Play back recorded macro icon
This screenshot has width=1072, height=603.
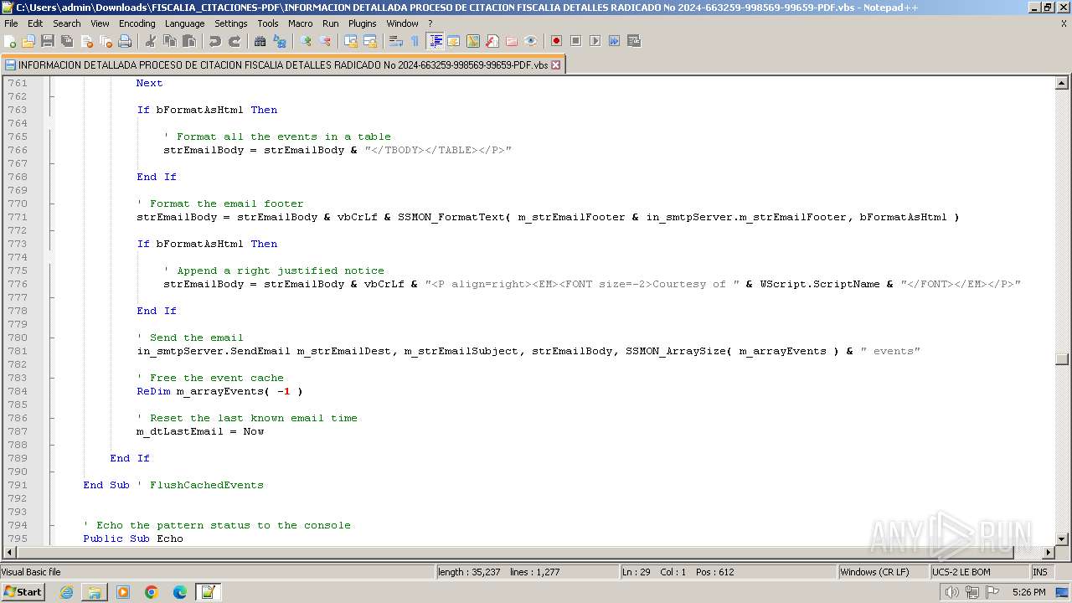(595, 41)
